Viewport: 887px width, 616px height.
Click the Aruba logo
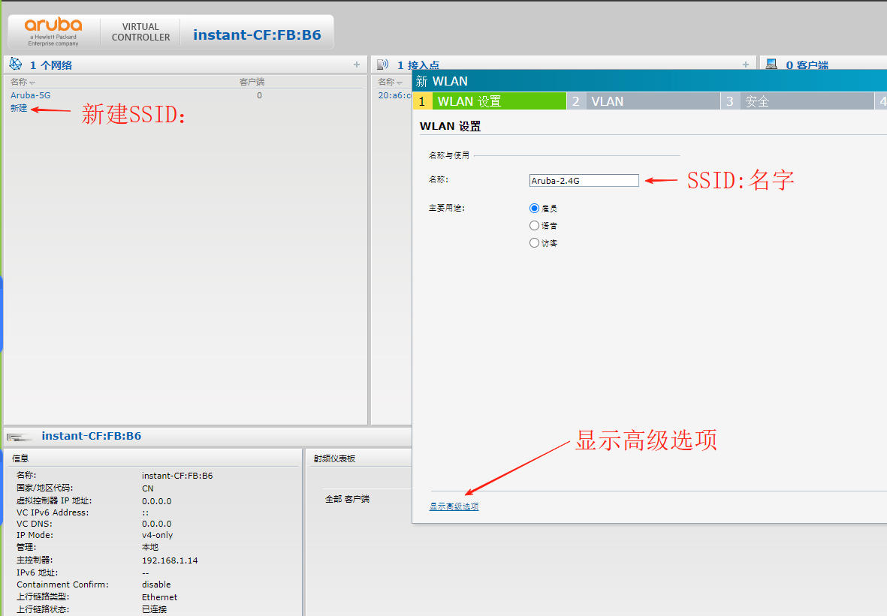click(x=53, y=32)
